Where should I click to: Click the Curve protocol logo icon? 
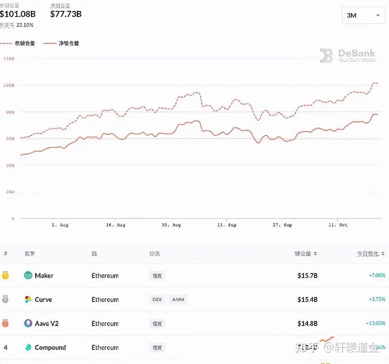click(28, 299)
